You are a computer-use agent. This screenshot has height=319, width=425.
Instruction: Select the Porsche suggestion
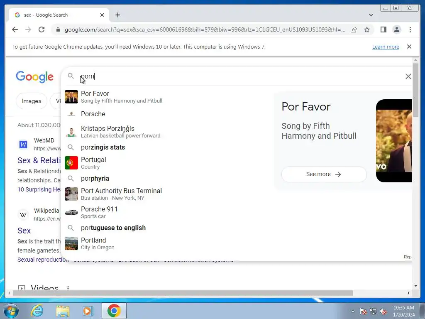[165, 114]
